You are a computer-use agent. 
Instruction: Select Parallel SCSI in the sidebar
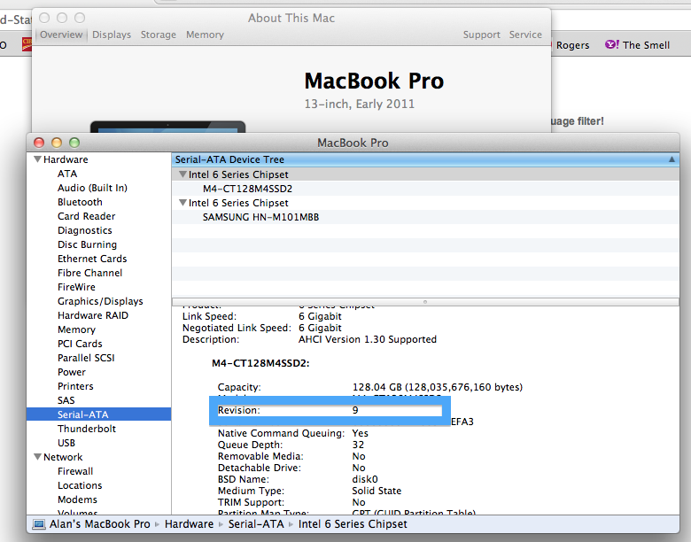coord(86,358)
